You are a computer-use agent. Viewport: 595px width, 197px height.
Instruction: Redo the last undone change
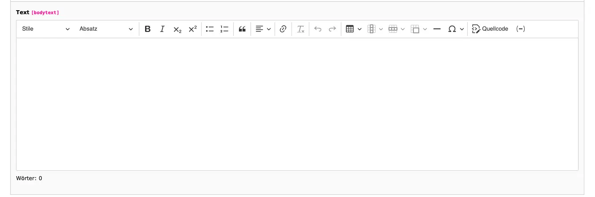click(x=332, y=29)
